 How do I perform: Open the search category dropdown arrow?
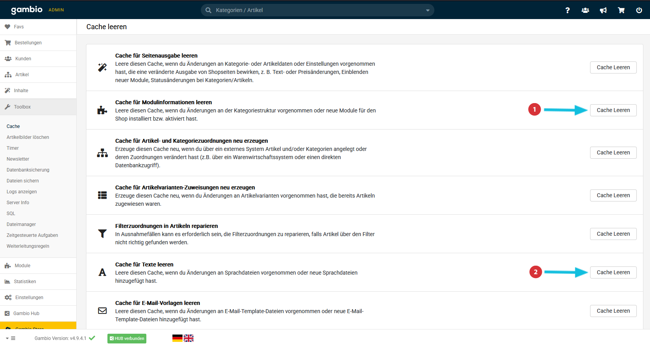click(428, 11)
